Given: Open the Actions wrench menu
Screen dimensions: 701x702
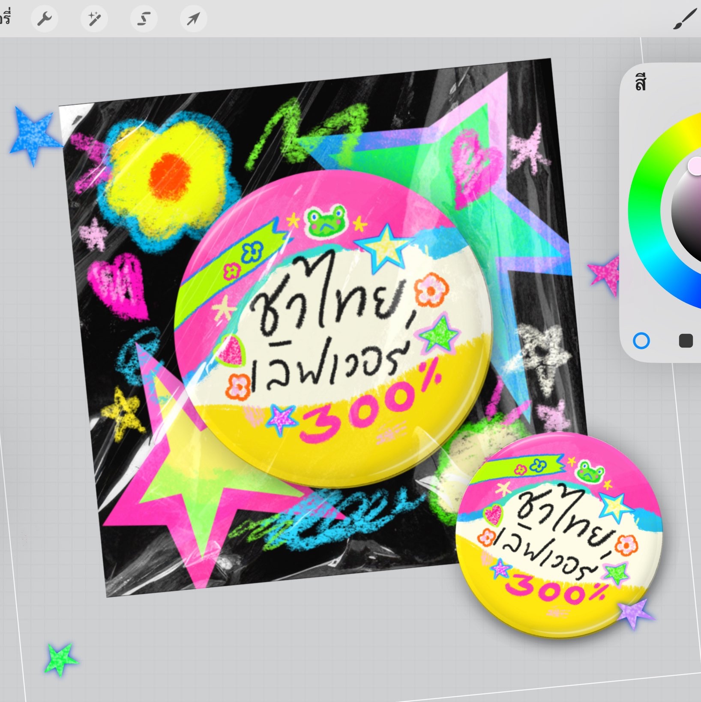Looking at the screenshot, I should [x=45, y=19].
